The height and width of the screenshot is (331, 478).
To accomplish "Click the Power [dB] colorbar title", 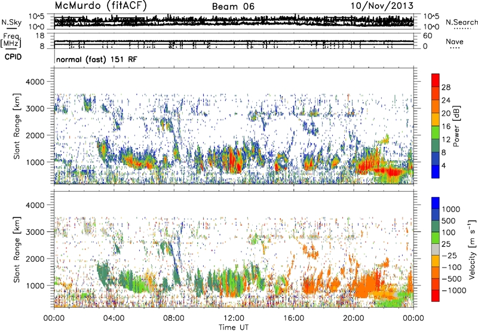I will point(456,126).
